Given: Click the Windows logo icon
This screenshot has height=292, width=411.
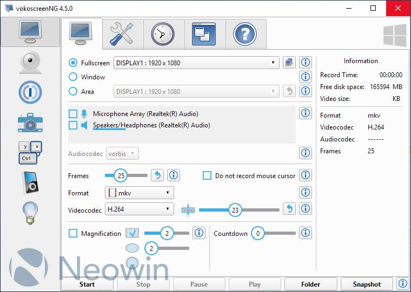Looking at the screenshot, I should click(395, 36).
